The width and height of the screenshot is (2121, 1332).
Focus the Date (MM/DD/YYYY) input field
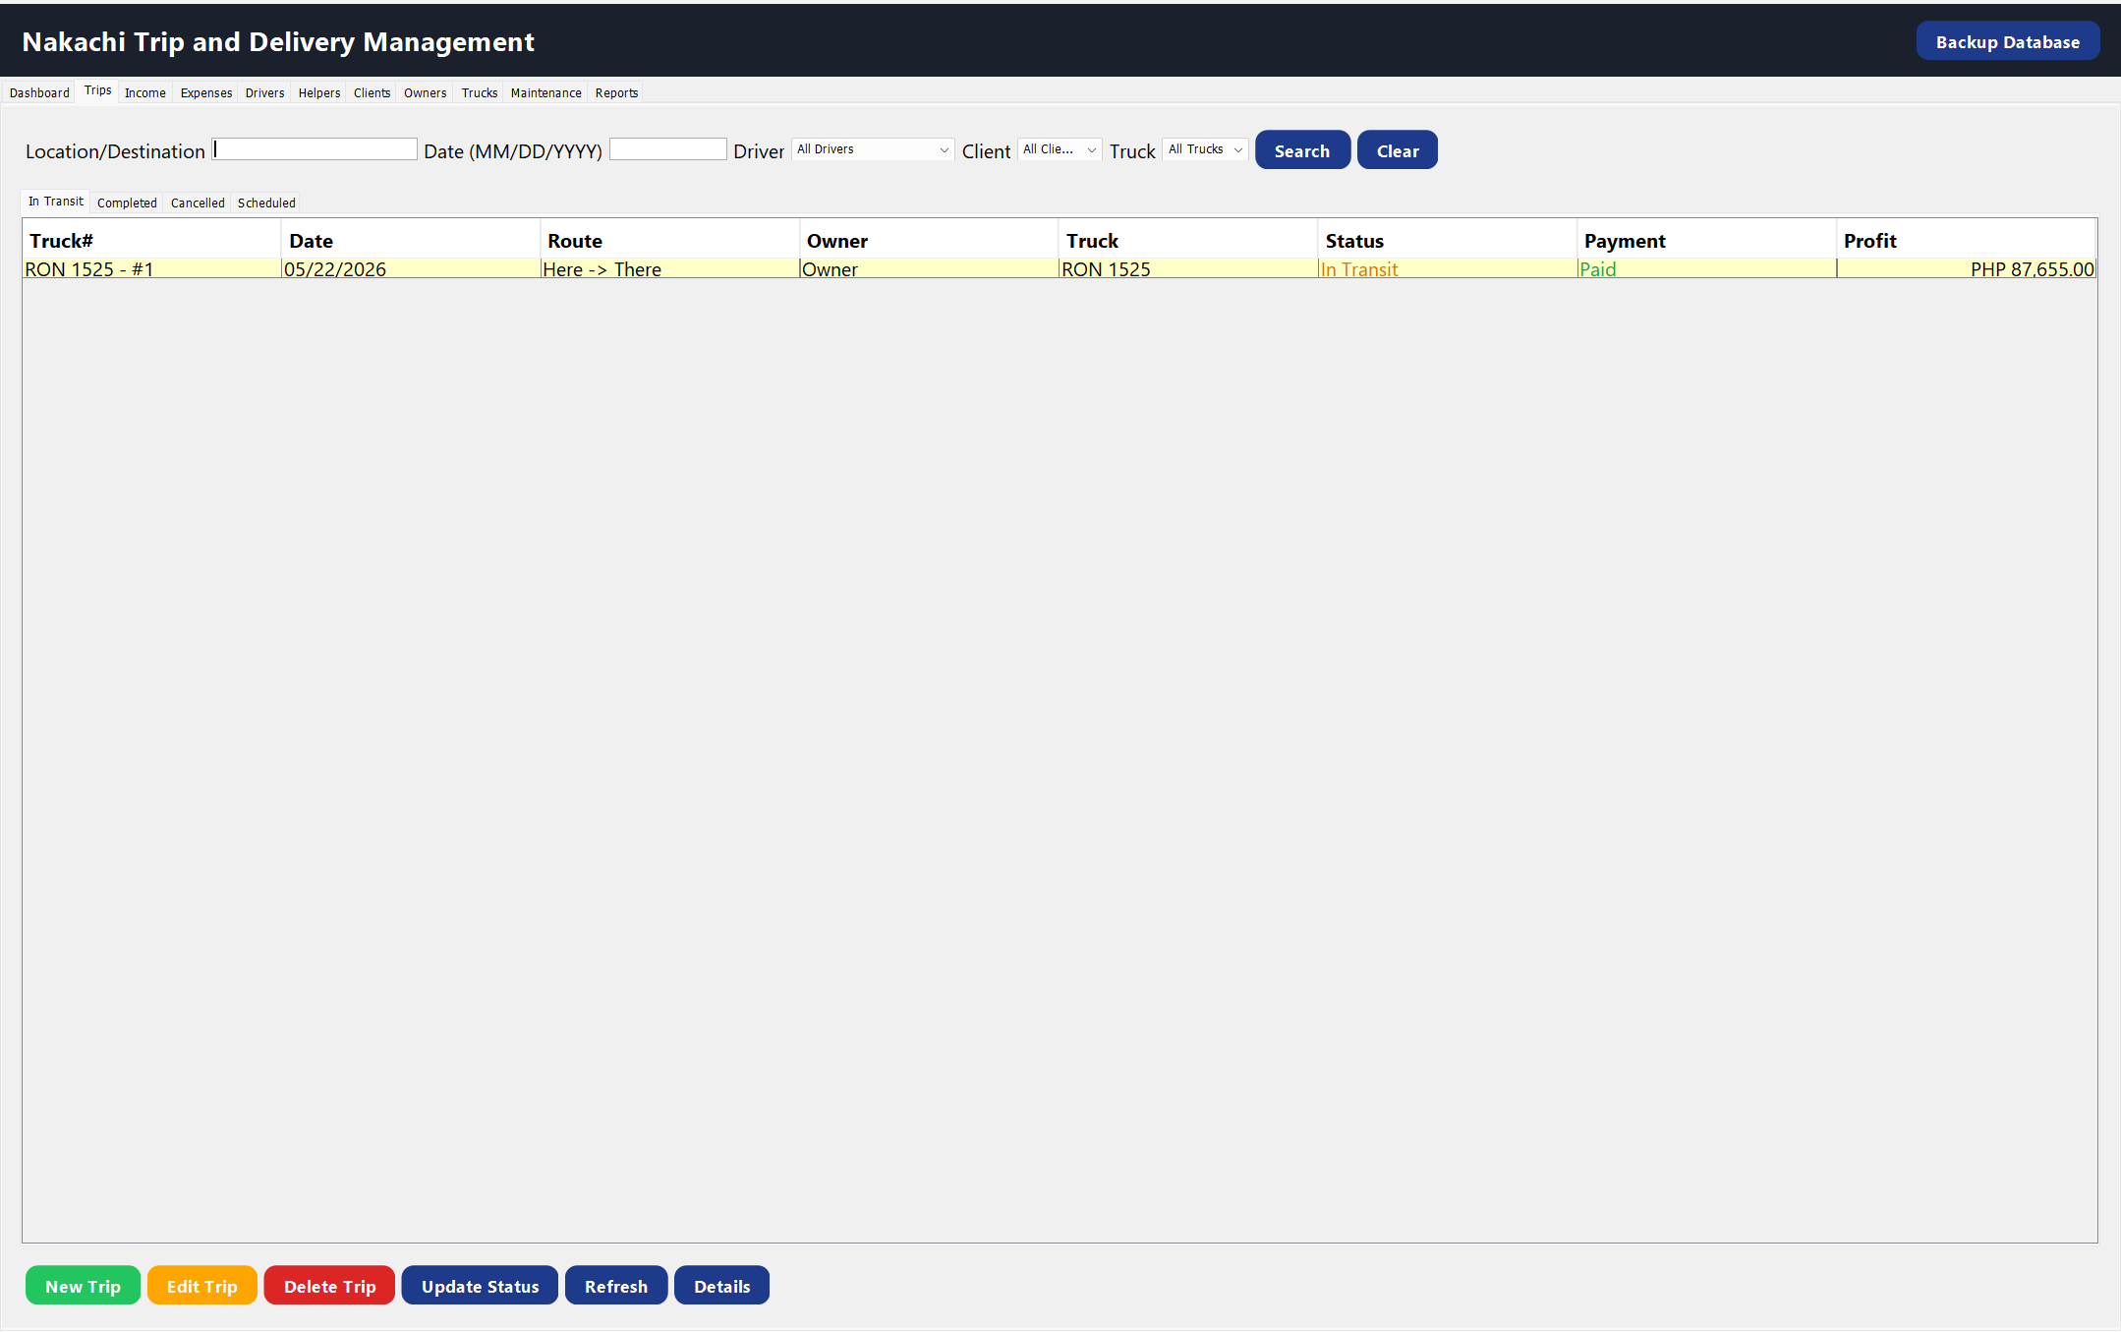tap(668, 149)
